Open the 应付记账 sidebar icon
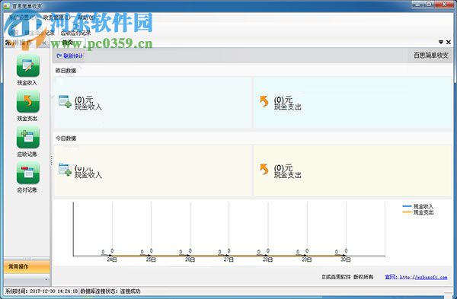 coord(27,173)
